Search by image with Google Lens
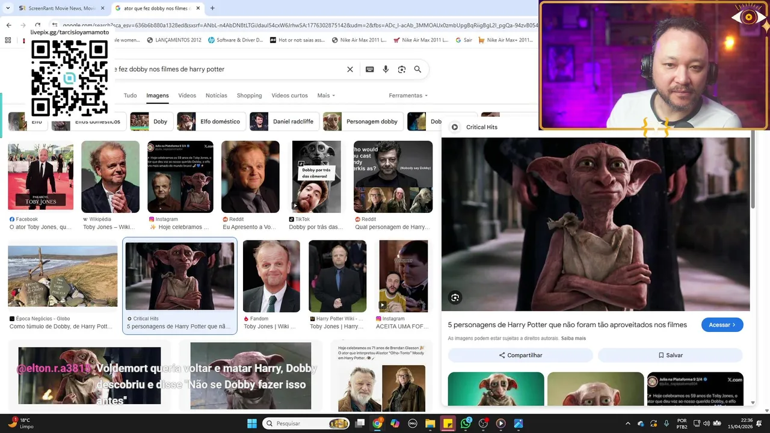Viewport: 770px width, 433px height. (x=402, y=69)
